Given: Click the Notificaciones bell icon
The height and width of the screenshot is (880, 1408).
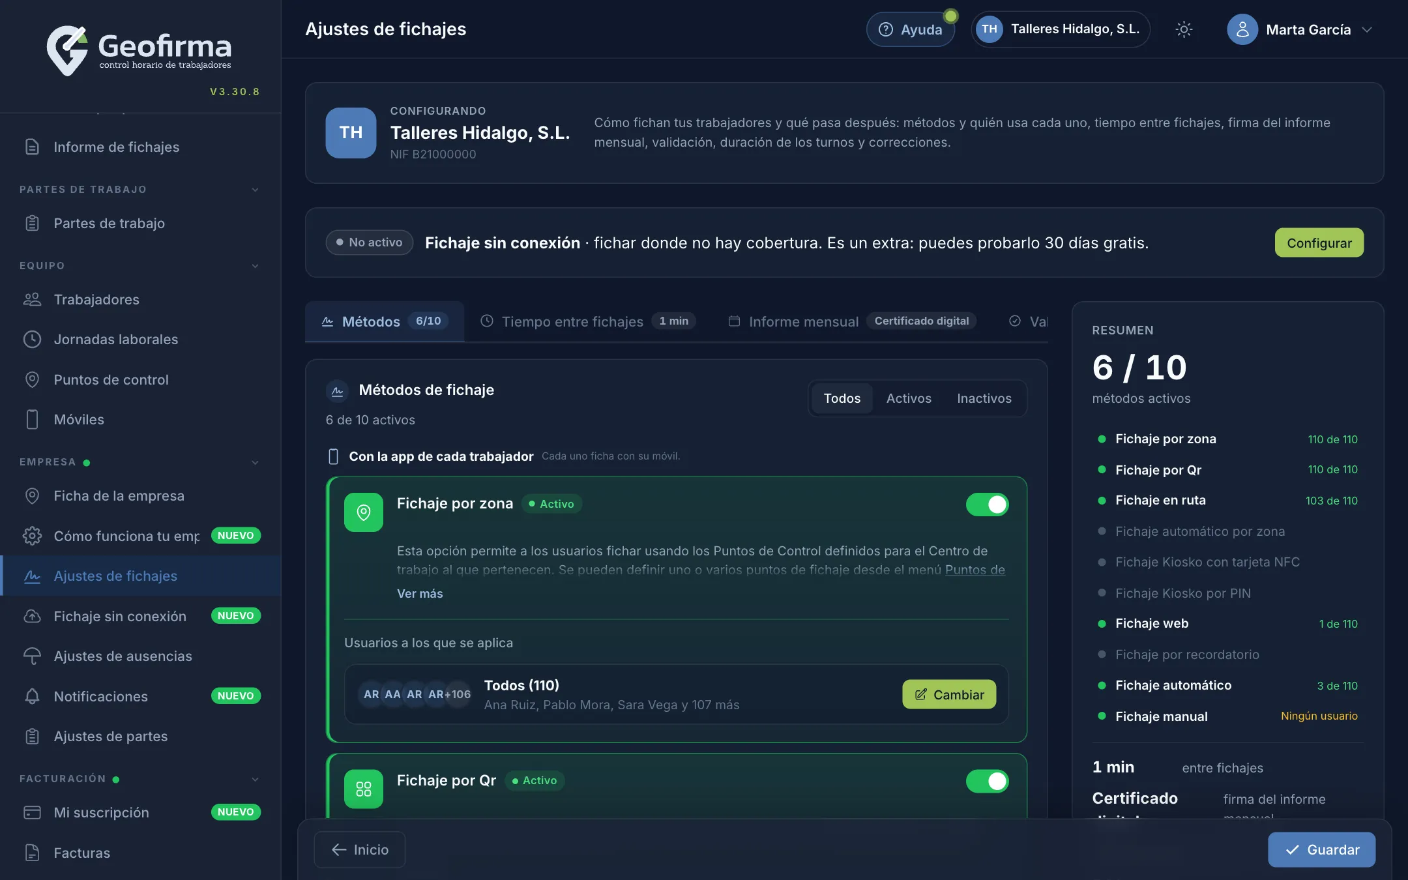Looking at the screenshot, I should [x=32, y=696].
